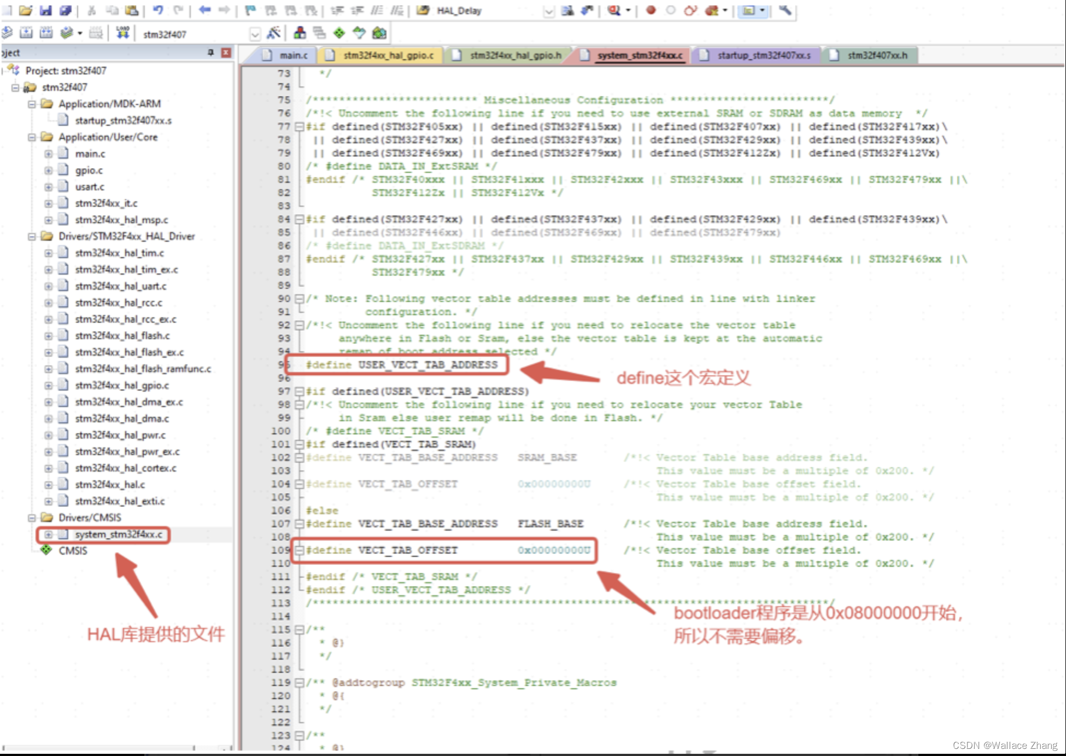Switch to the stm32f407xx.h tab
Screen dimensions: 1066x756
[870, 55]
